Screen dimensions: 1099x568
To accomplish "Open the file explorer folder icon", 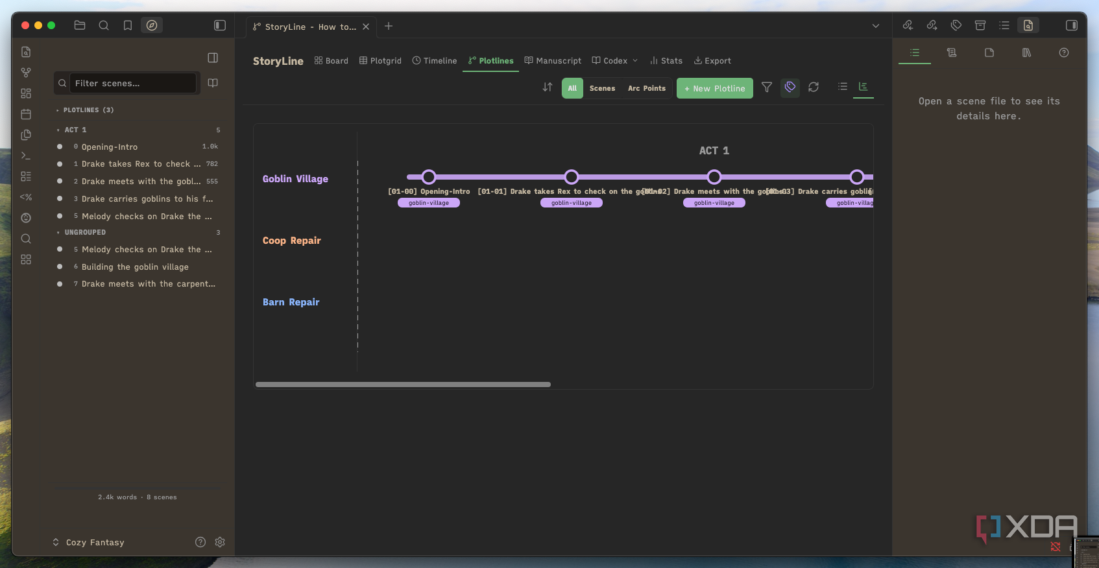I will 80,25.
